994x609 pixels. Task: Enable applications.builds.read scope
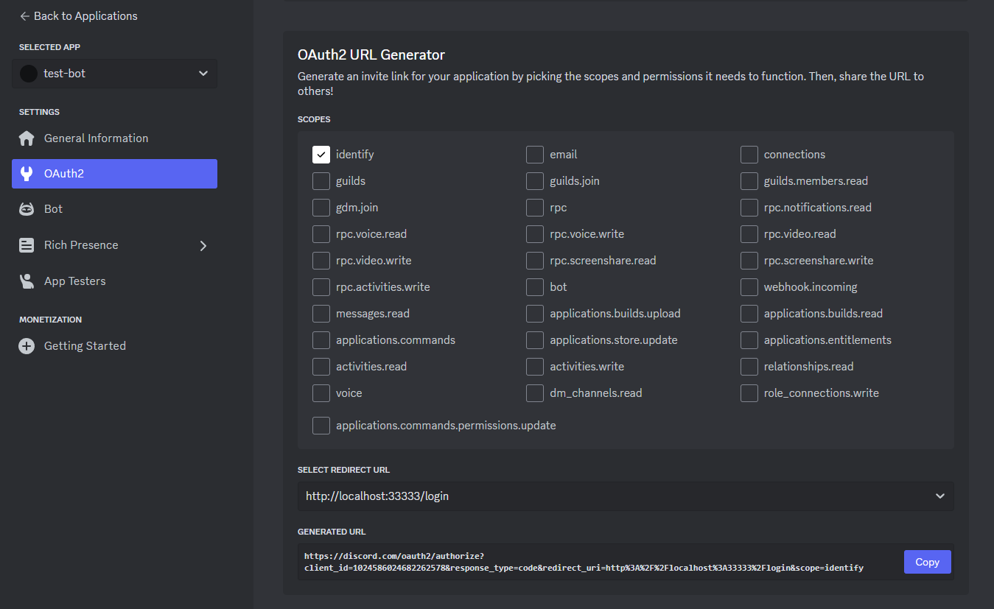point(749,314)
